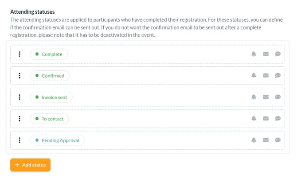Click the Add status button
297x177 pixels.
point(31,165)
